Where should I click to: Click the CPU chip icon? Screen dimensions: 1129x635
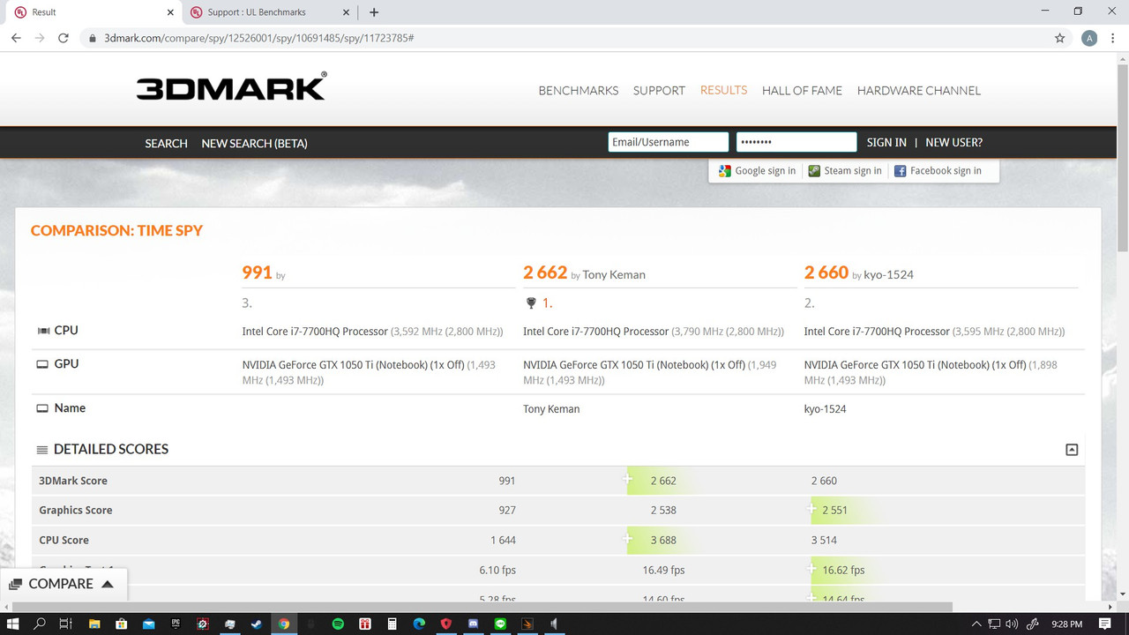pyautogui.click(x=42, y=331)
